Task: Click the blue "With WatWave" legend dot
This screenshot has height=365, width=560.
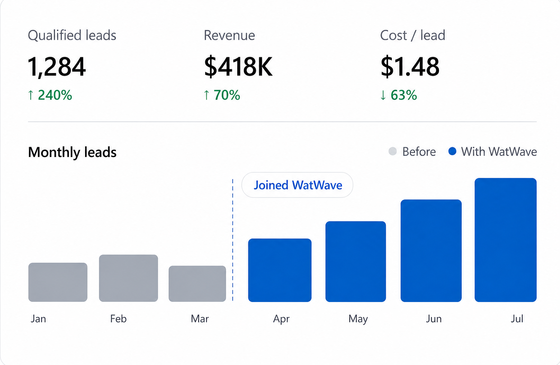Action: pyautogui.click(x=452, y=151)
